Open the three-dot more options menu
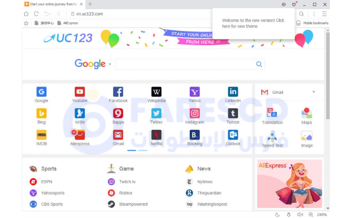This screenshot has width=351, height=218. tap(314, 14)
